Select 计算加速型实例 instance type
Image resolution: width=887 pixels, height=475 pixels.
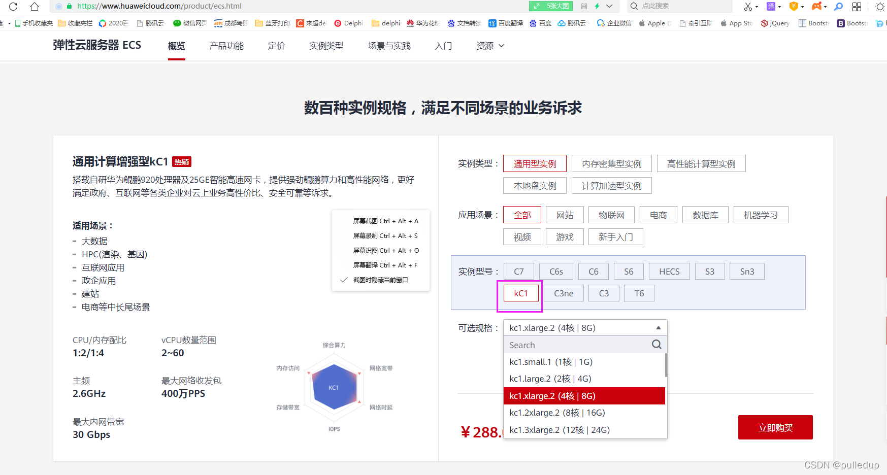click(612, 186)
